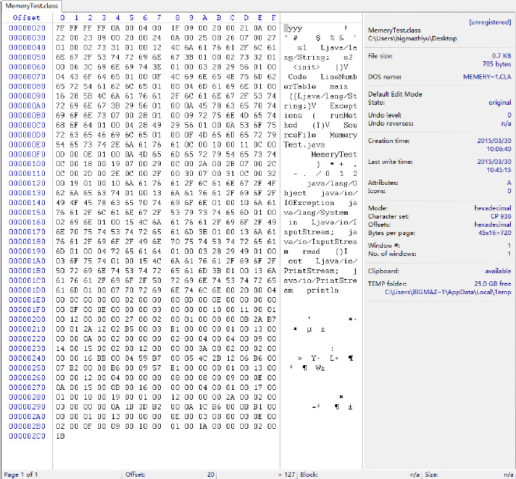Click the Offsets value hexadecimal

[x=493, y=225]
